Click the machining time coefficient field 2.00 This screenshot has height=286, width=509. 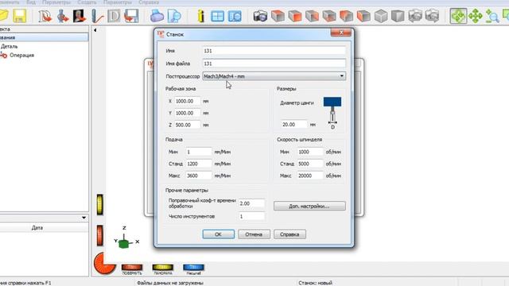coord(251,203)
